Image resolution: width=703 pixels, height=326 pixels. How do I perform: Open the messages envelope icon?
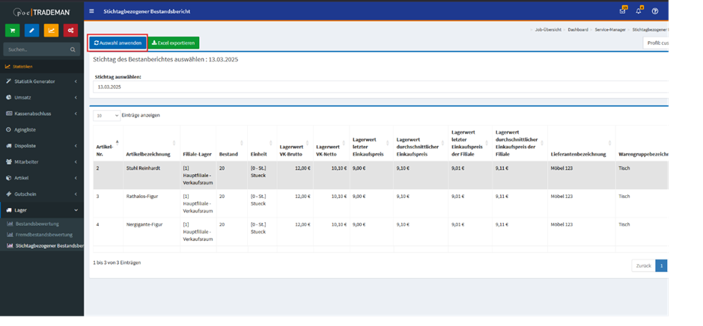click(x=623, y=10)
